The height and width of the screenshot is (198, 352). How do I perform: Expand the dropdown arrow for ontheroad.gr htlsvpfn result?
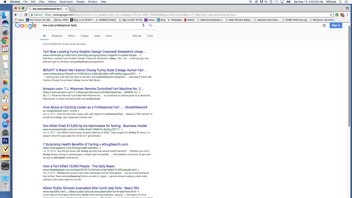pyautogui.click(x=140, y=74)
